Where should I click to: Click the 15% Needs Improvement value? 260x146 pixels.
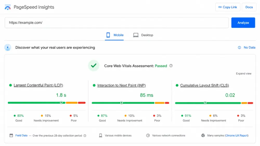coord(48,116)
